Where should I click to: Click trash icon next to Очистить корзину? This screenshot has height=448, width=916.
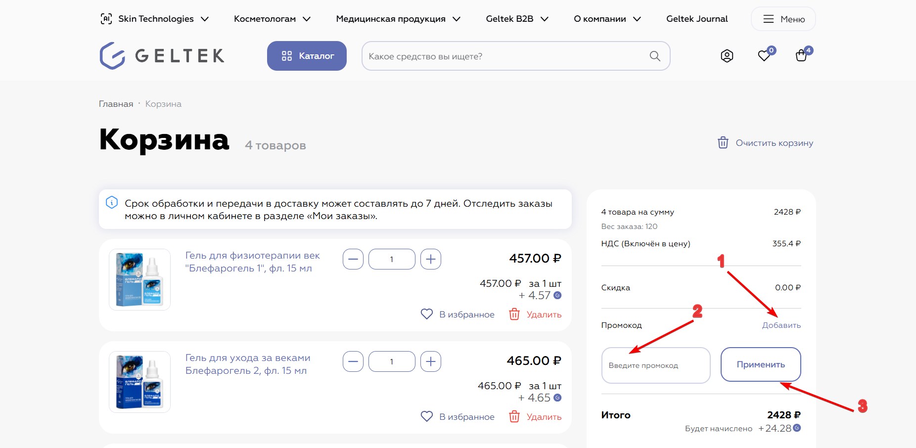723,143
